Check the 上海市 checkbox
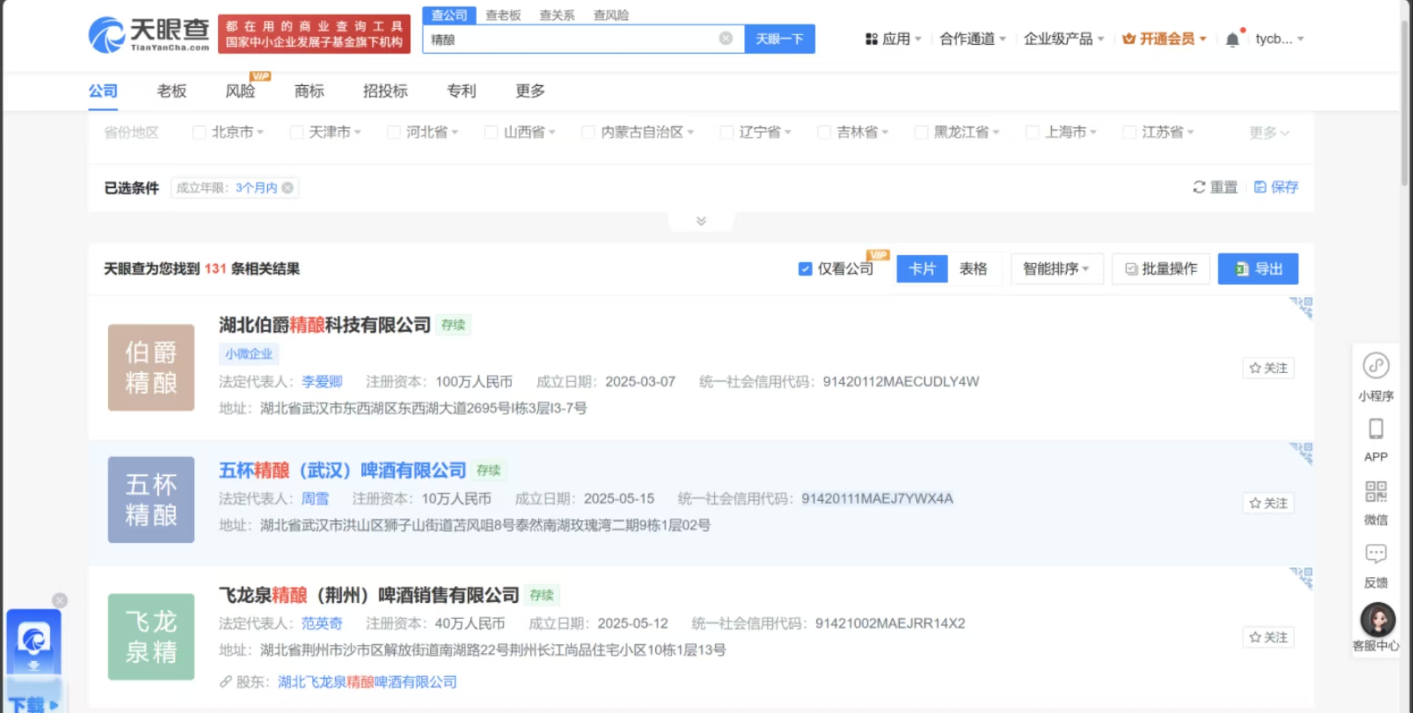The height and width of the screenshot is (713, 1413). [1032, 132]
